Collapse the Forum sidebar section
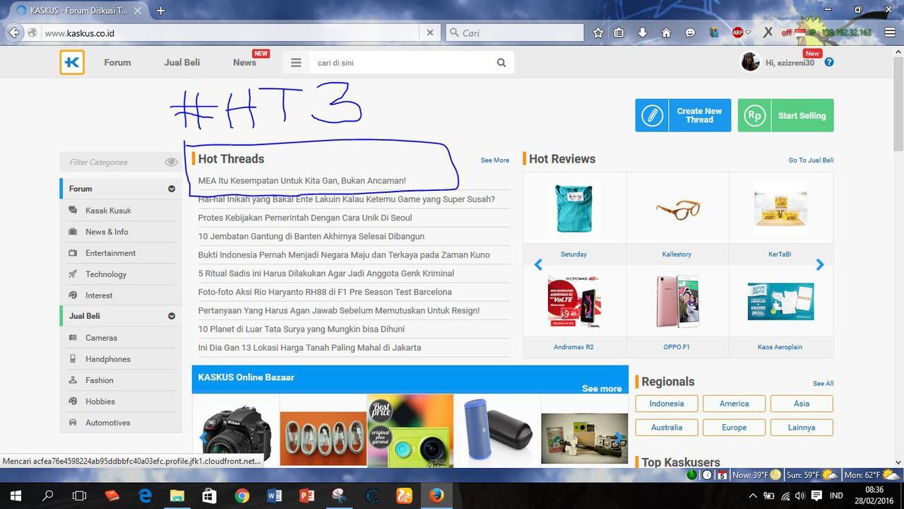The width and height of the screenshot is (904, 509). pyautogui.click(x=172, y=189)
